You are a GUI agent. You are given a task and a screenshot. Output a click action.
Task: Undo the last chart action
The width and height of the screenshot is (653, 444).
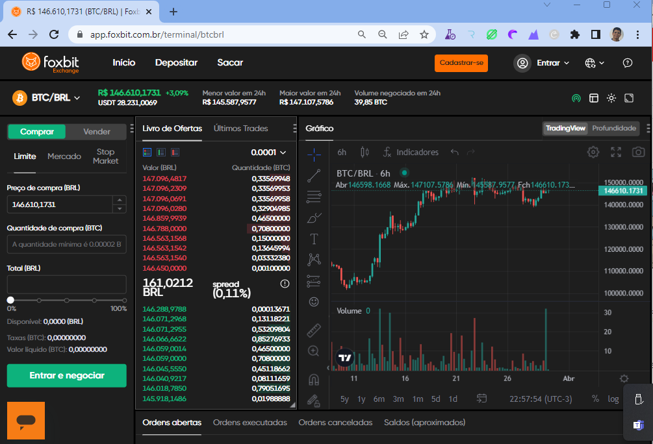(454, 153)
